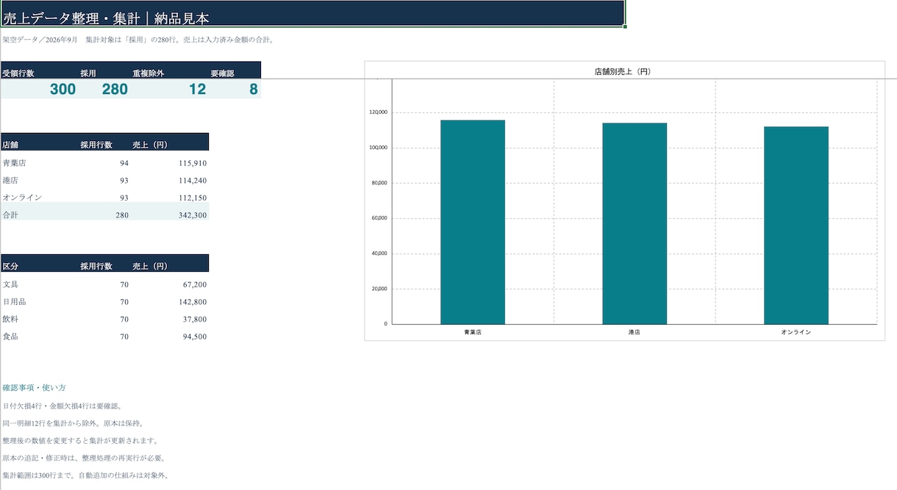
Task: Click the 飲料 category cell
Action: [10, 320]
